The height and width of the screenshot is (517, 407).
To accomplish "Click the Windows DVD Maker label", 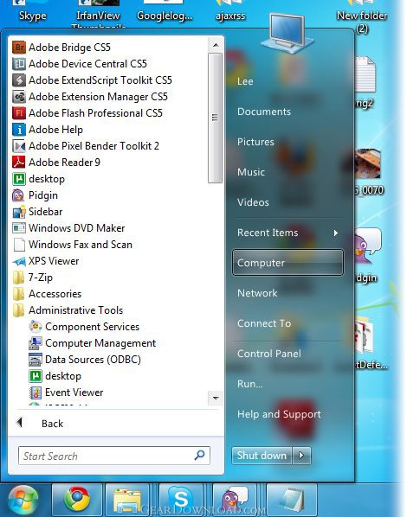I will 77,228.
